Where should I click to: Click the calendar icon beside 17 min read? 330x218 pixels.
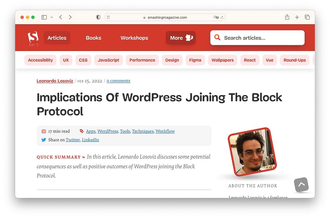coord(44,131)
